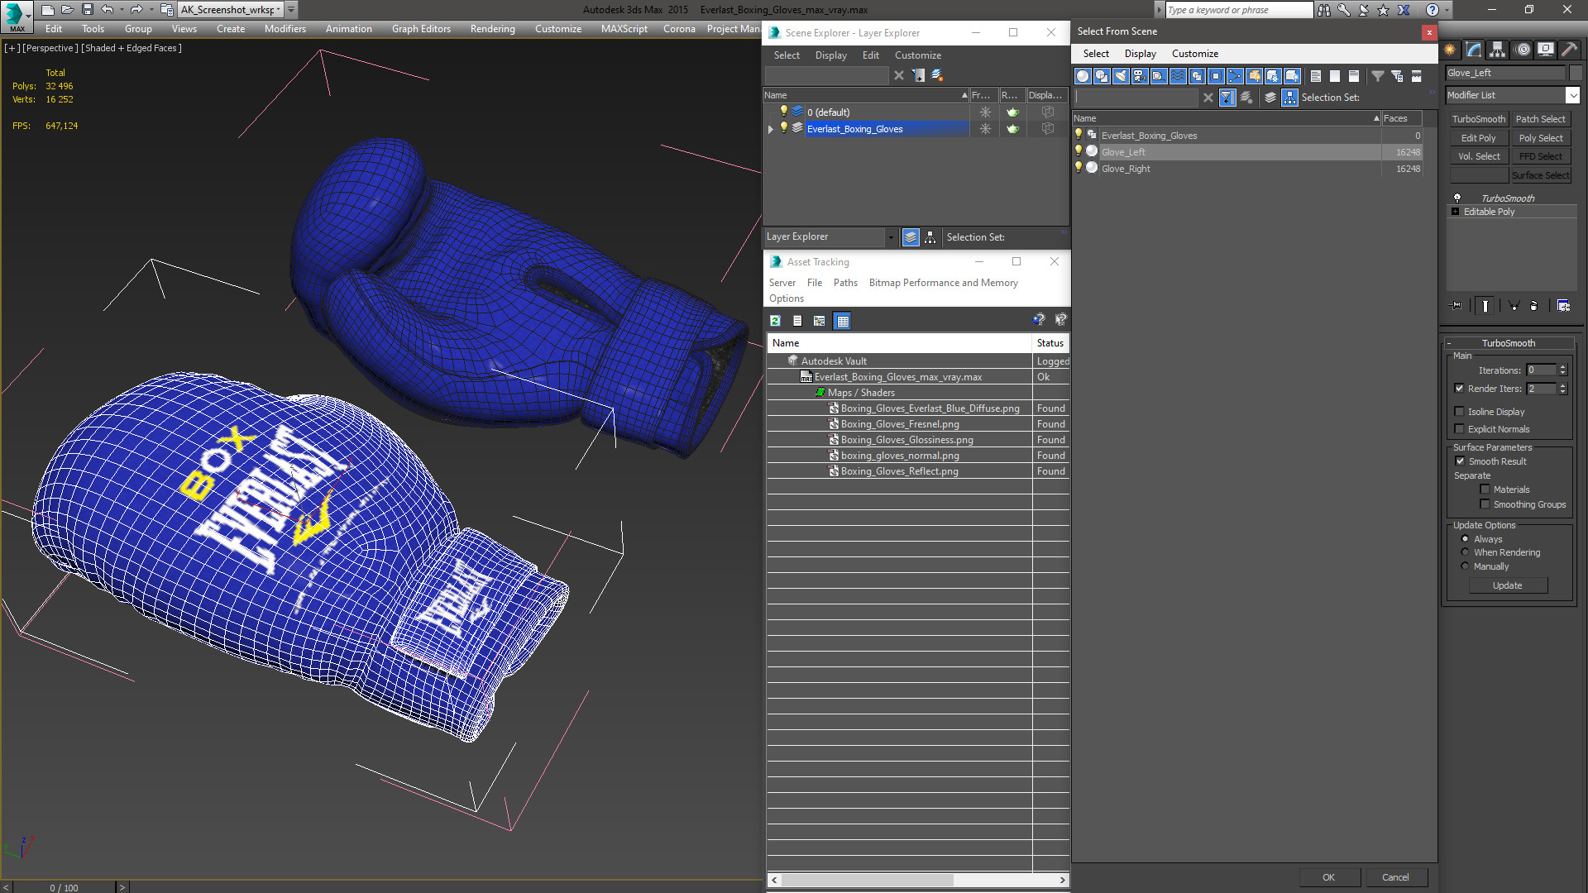Open the Modifier List dropdown
Image resolution: width=1588 pixels, height=893 pixels.
[1572, 95]
